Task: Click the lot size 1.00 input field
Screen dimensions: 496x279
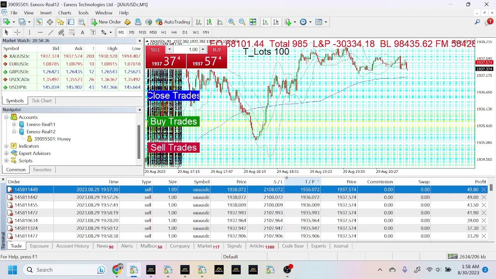Action: tap(186, 50)
